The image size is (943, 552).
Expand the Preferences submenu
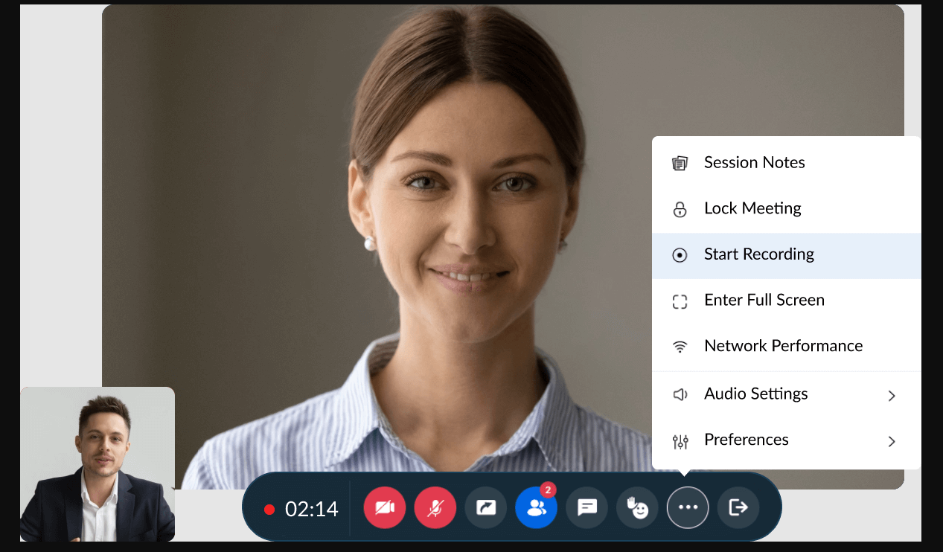[x=891, y=441]
